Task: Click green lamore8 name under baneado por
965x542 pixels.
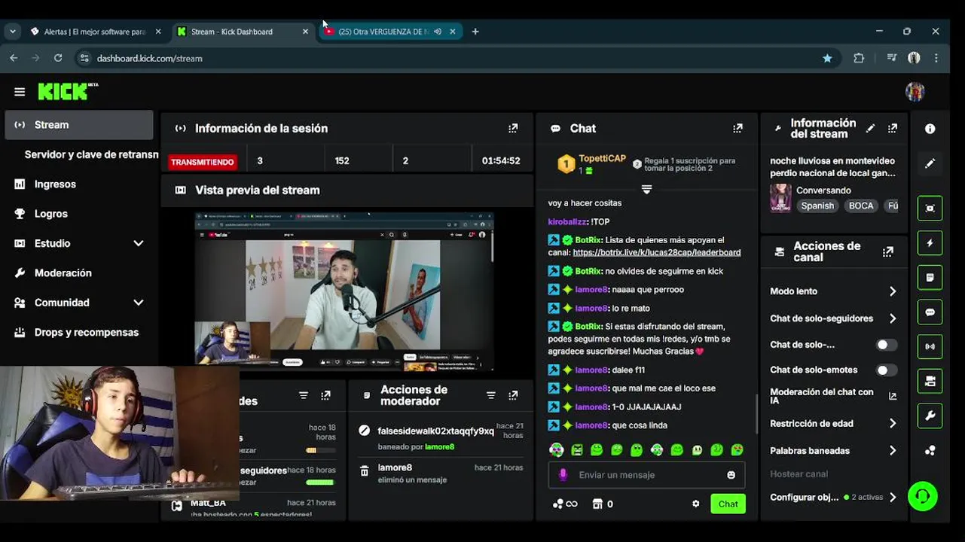Action: point(439,446)
